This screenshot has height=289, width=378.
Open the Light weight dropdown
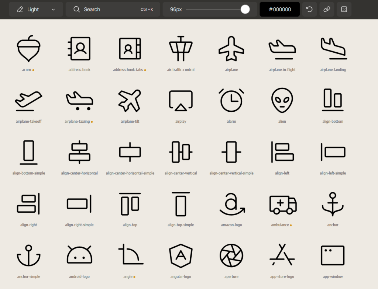(36, 9)
